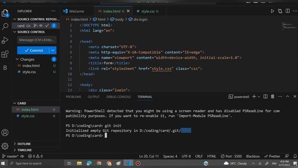298x168 pixels.
Task: Change the UTF-8 encoding in status bar
Action: click(x=186, y=156)
